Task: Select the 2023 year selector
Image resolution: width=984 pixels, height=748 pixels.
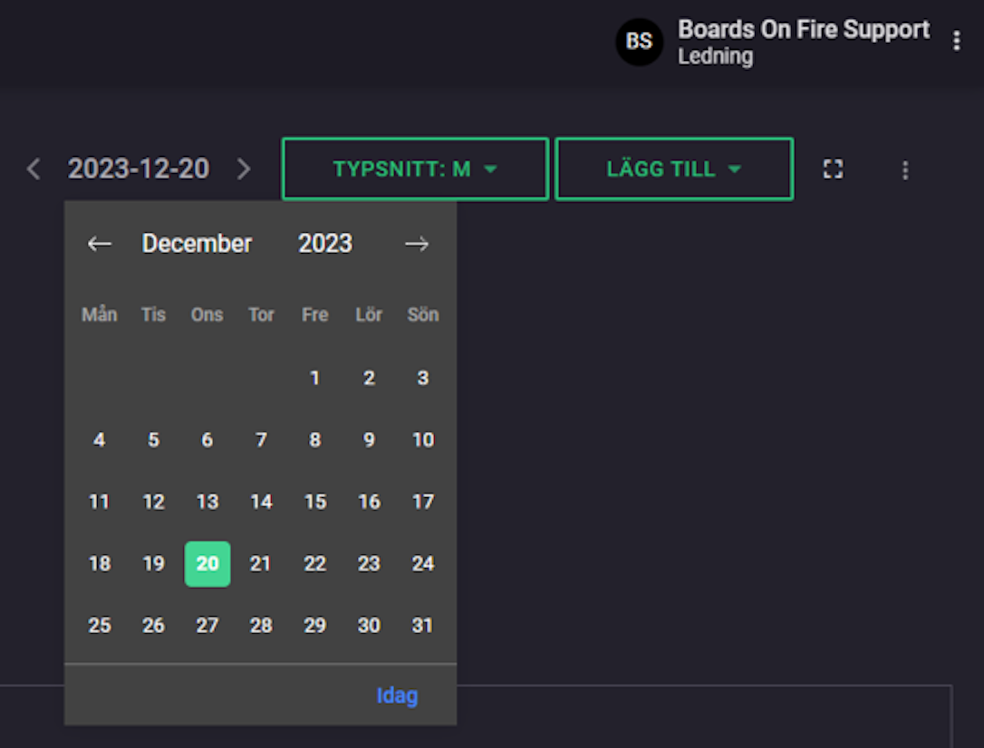Action: 325,243
